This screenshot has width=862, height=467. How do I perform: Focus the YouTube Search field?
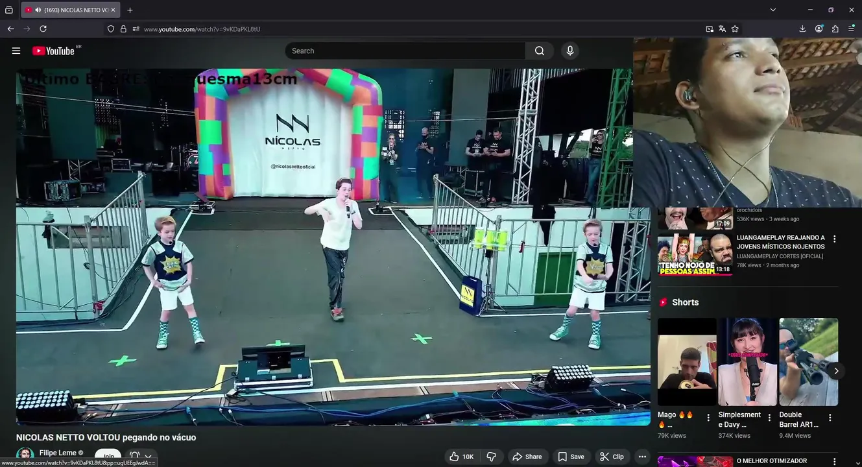click(x=405, y=51)
